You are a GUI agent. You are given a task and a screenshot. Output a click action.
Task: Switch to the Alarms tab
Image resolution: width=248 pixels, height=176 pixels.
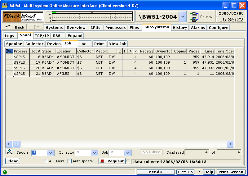(198, 28)
